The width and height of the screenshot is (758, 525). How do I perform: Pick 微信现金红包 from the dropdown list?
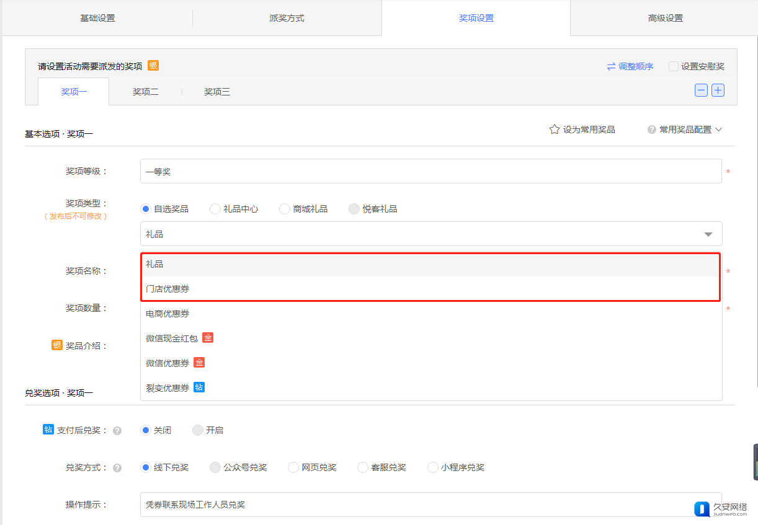point(431,338)
